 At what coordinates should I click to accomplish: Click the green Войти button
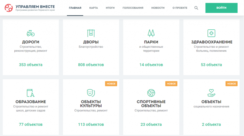(221, 8)
